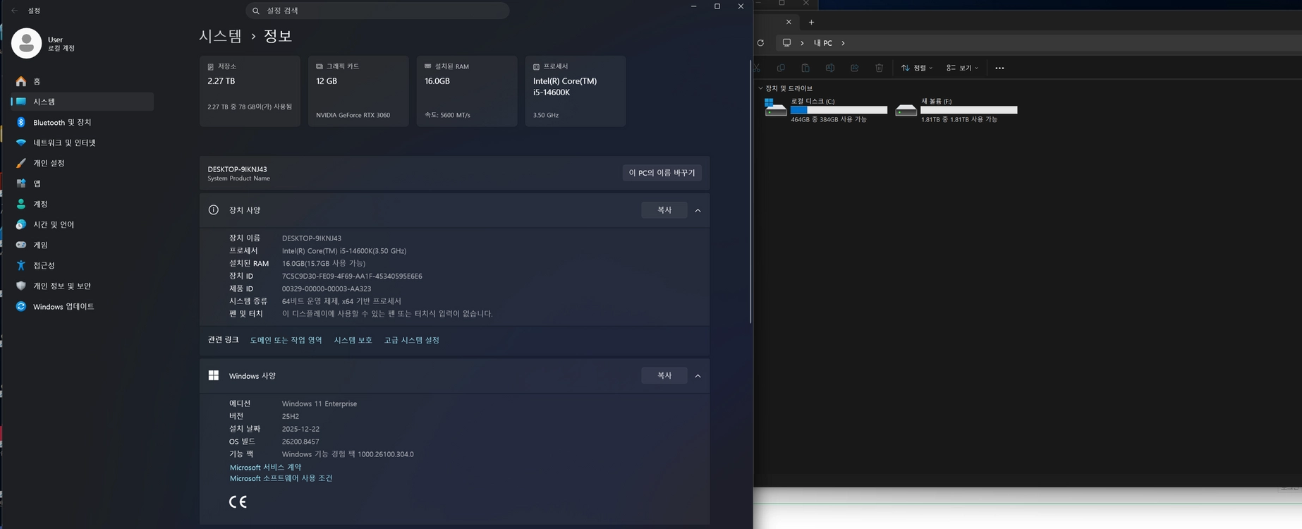The width and height of the screenshot is (1302, 529).
Task: Click the shield privacy icon
Action: (21, 286)
